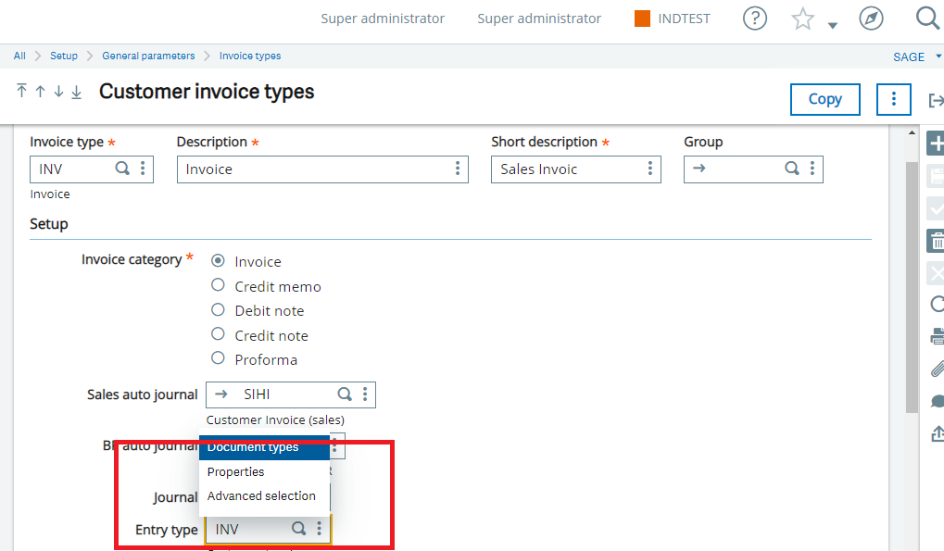Click the New plus sidebar icon
The image size is (944, 551).
936,144
